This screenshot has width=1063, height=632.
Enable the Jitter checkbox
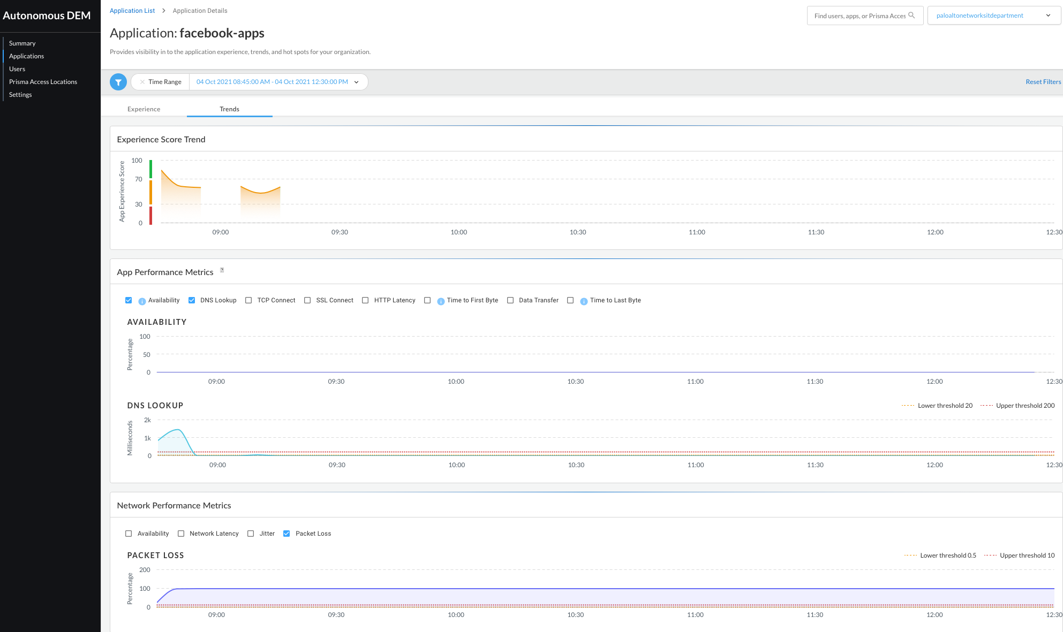(x=251, y=534)
